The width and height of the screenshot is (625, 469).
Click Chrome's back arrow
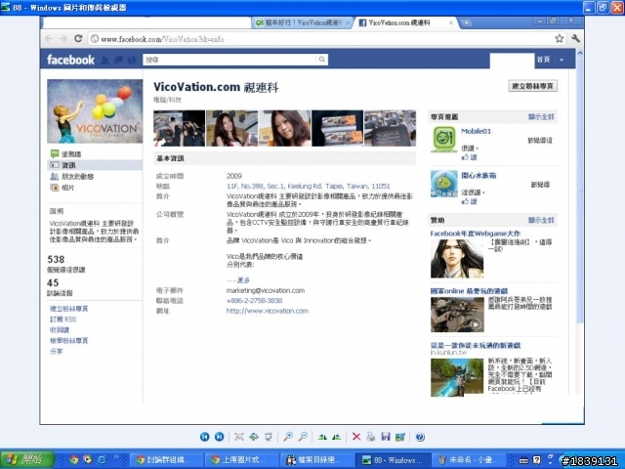49,39
